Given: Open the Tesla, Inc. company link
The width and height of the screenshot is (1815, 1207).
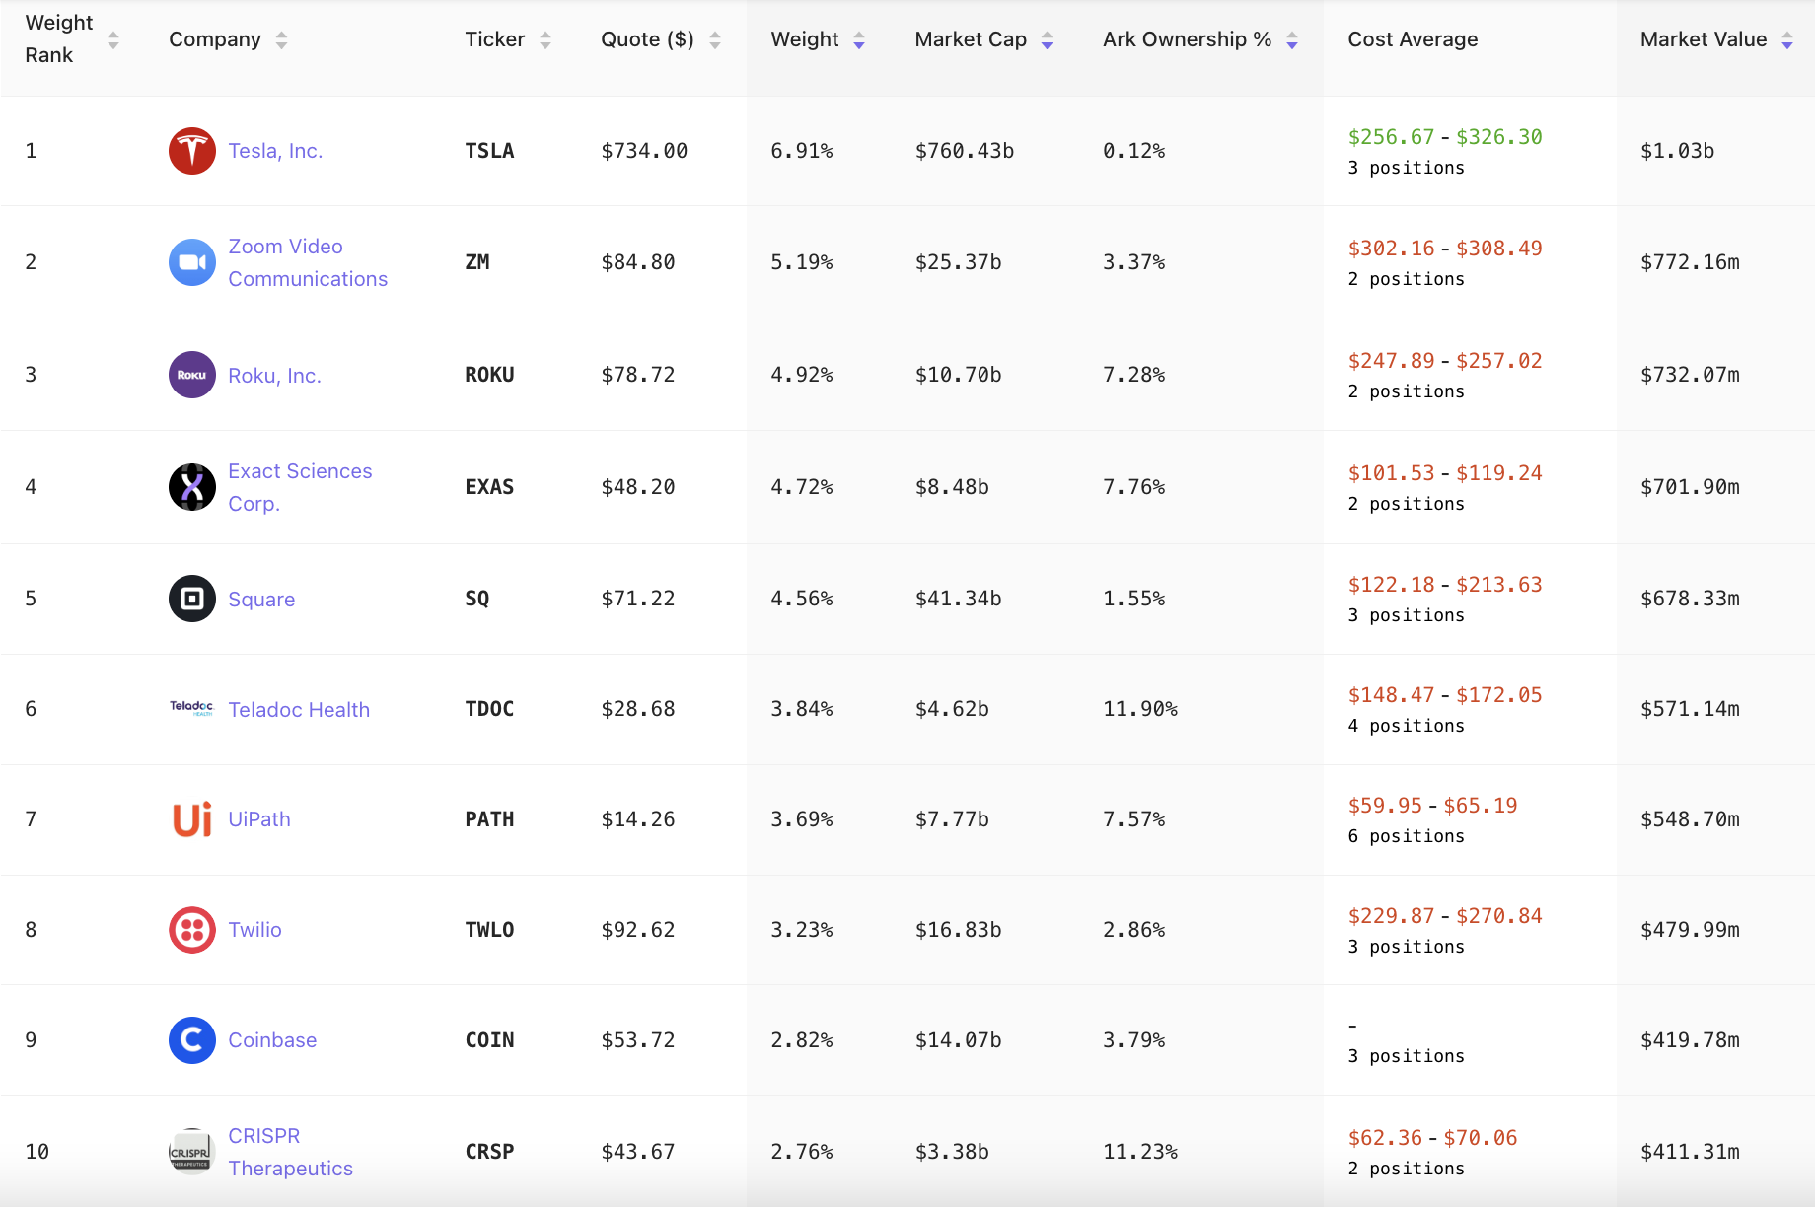Looking at the screenshot, I should 275,151.
